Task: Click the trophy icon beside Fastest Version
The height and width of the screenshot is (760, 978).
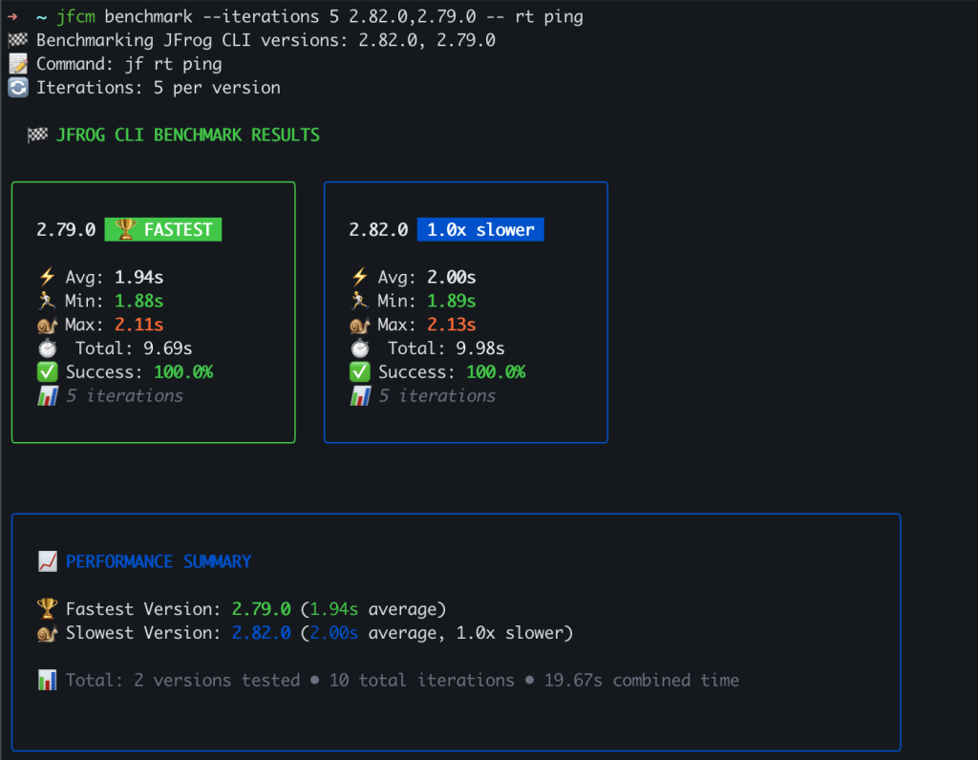Action: tap(47, 608)
